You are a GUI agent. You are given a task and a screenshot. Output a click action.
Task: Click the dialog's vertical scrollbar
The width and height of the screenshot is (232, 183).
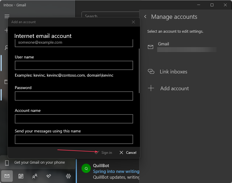pos(139,71)
